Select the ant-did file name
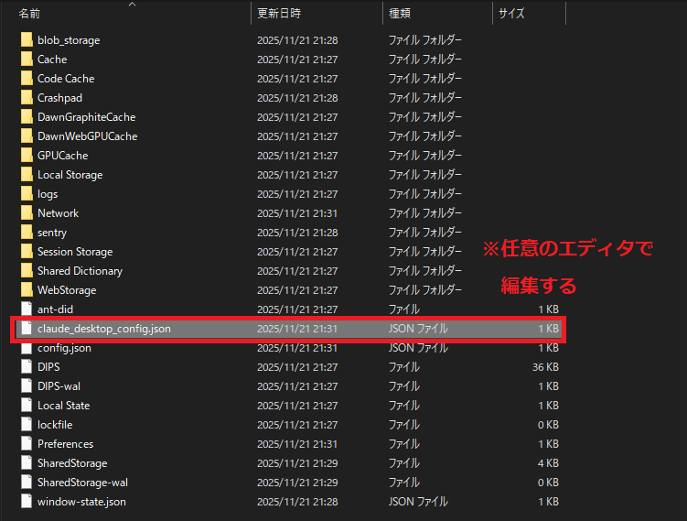Screen dimensions: 687x521 (x=55, y=309)
